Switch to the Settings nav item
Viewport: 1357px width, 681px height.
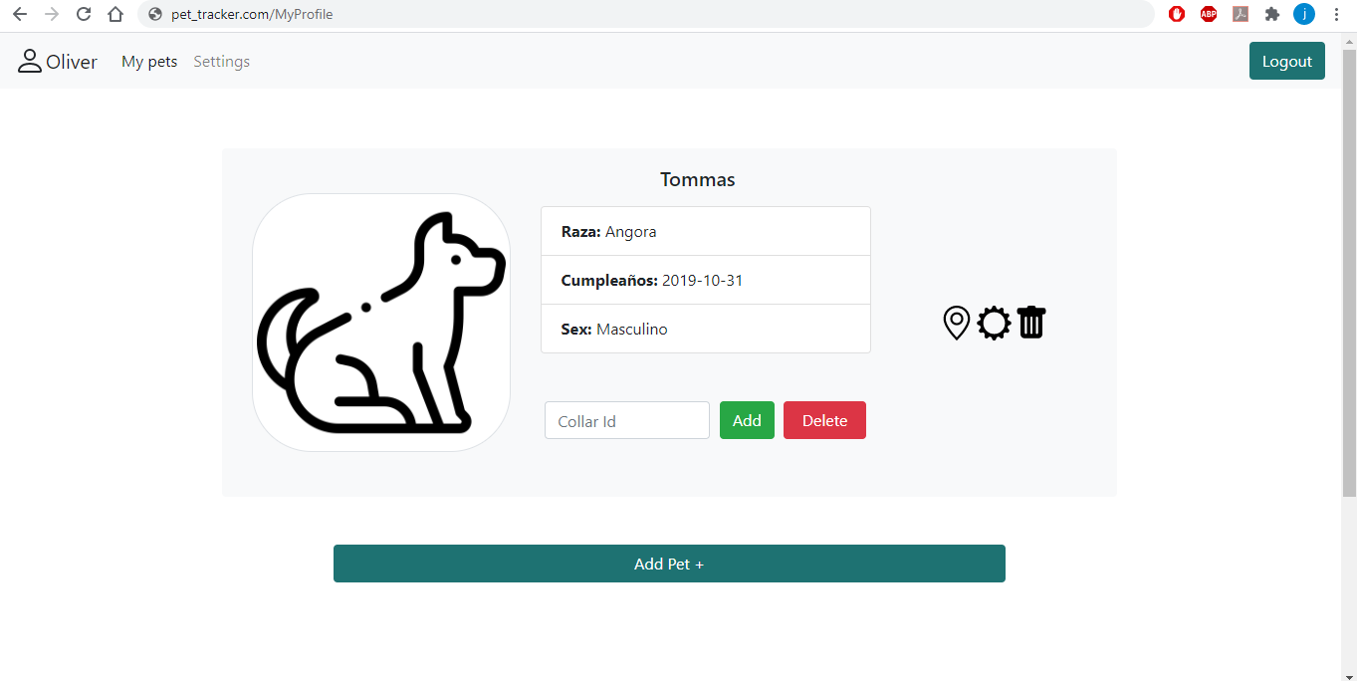point(221,62)
